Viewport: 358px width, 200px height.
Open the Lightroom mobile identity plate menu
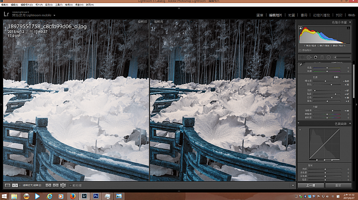pyautogui.click(x=54, y=15)
